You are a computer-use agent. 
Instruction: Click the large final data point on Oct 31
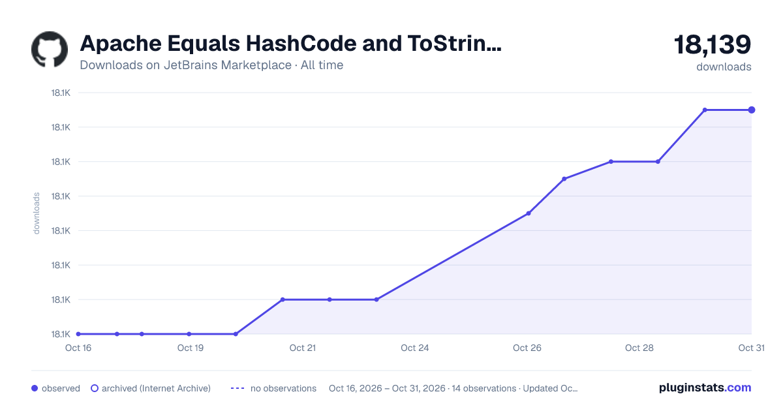pyautogui.click(x=752, y=110)
